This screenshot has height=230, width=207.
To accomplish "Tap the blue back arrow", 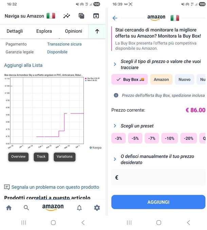I will click(115, 18).
